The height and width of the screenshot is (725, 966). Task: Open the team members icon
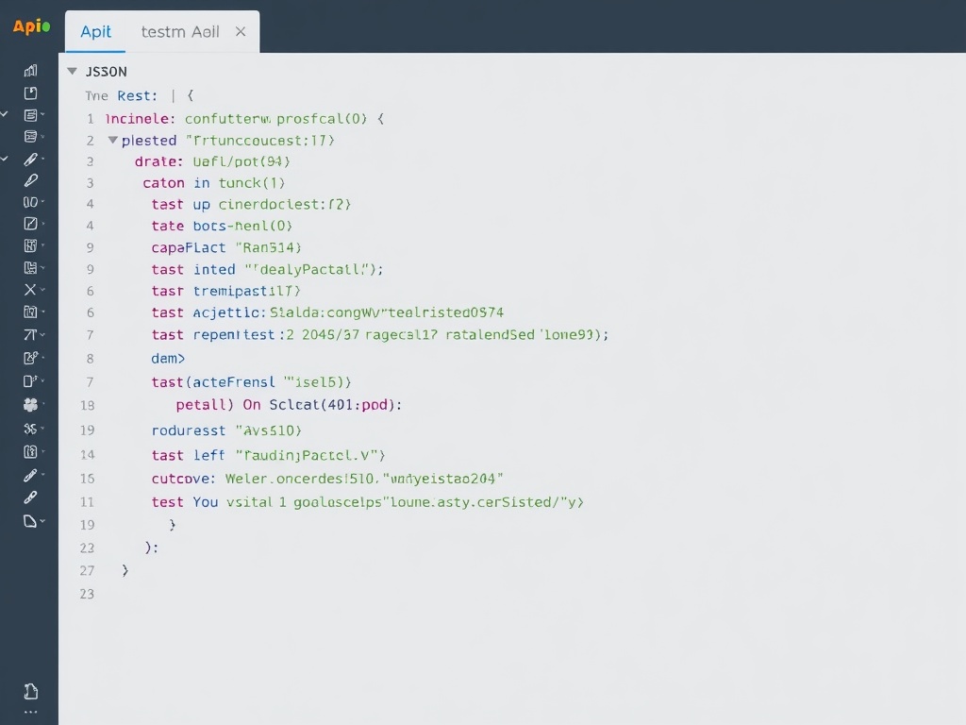point(31,403)
